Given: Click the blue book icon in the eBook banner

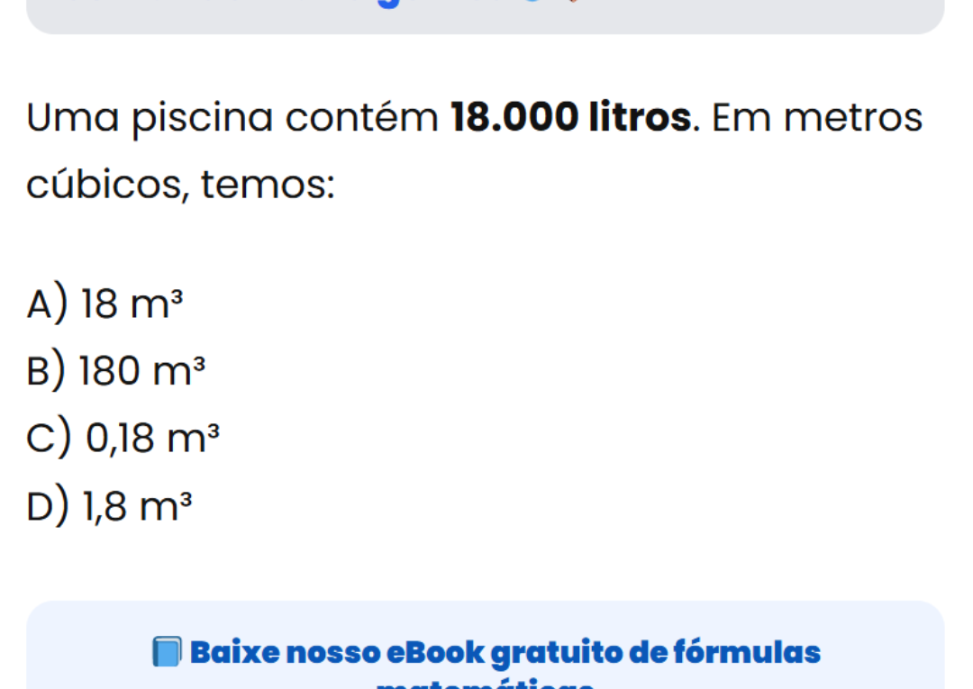Looking at the screenshot, I should [166, 651].
